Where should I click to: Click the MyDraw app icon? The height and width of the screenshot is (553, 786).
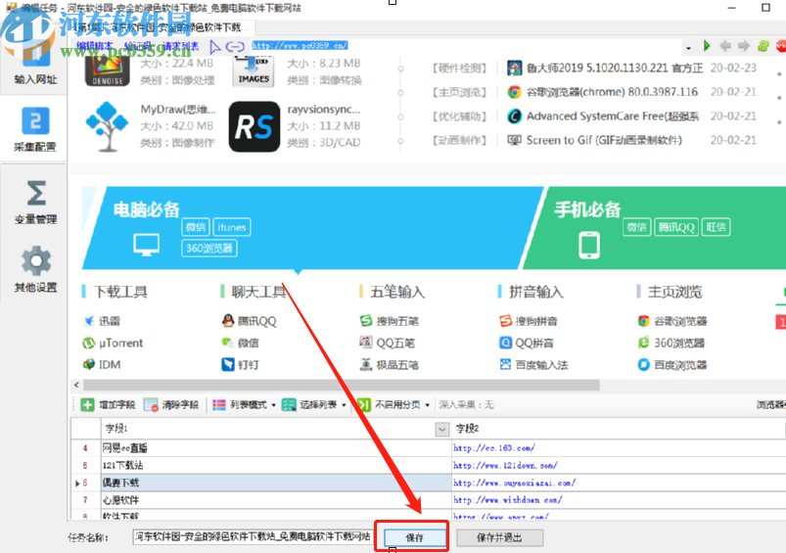[107, 126]
